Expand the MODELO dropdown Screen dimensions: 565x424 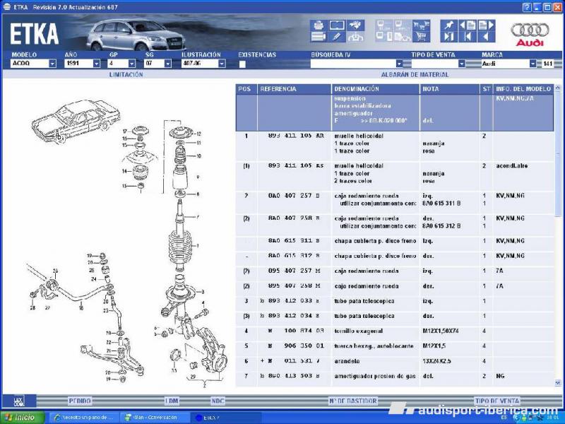click(52, 64)
